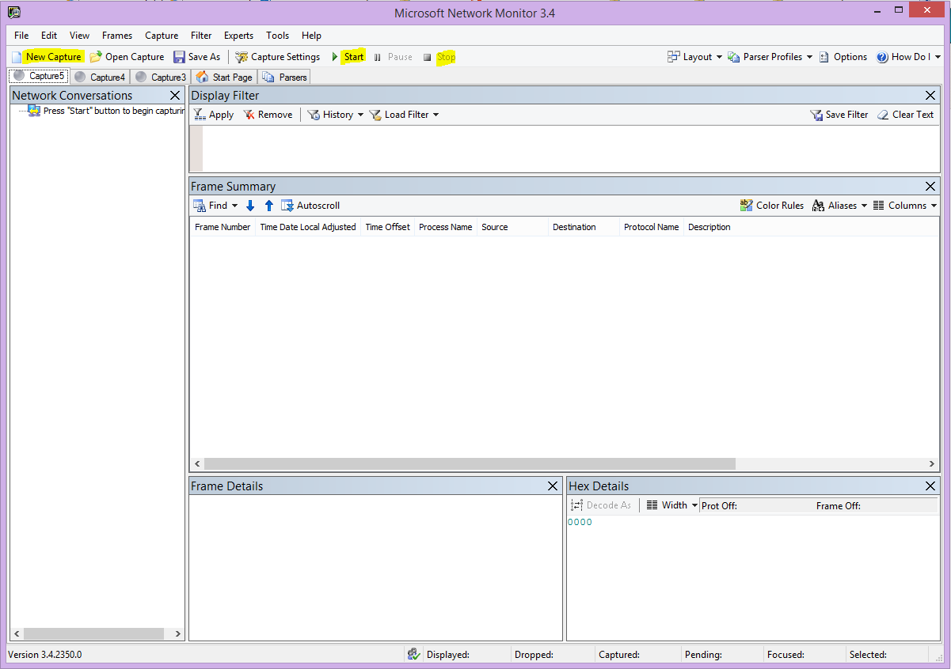This screenshot has width=951, height=669.
Task: Expand the filter History dropdown
Action: [x=335, y=114]
